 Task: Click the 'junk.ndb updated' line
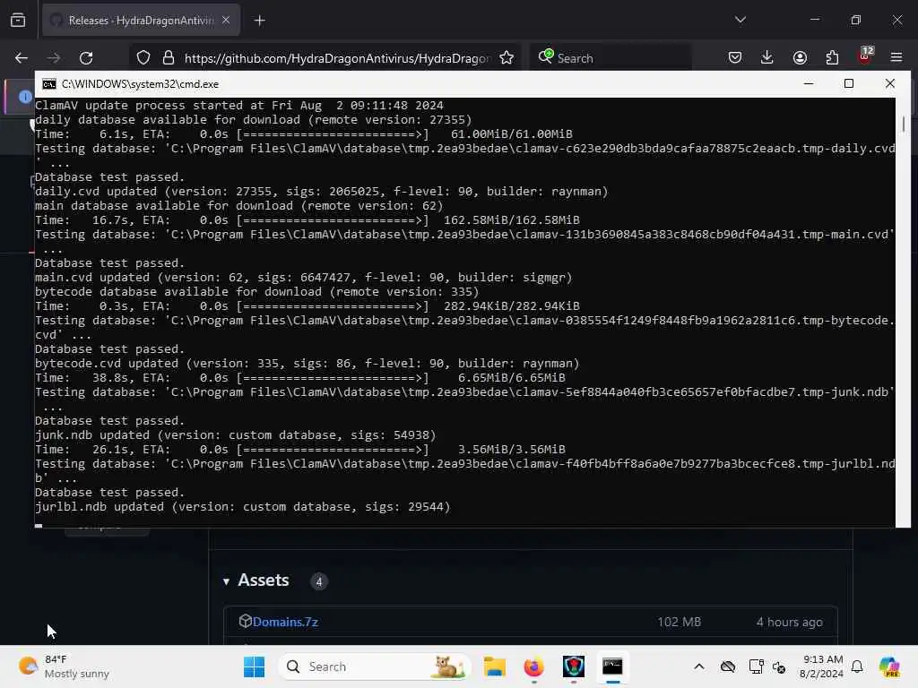236,435
